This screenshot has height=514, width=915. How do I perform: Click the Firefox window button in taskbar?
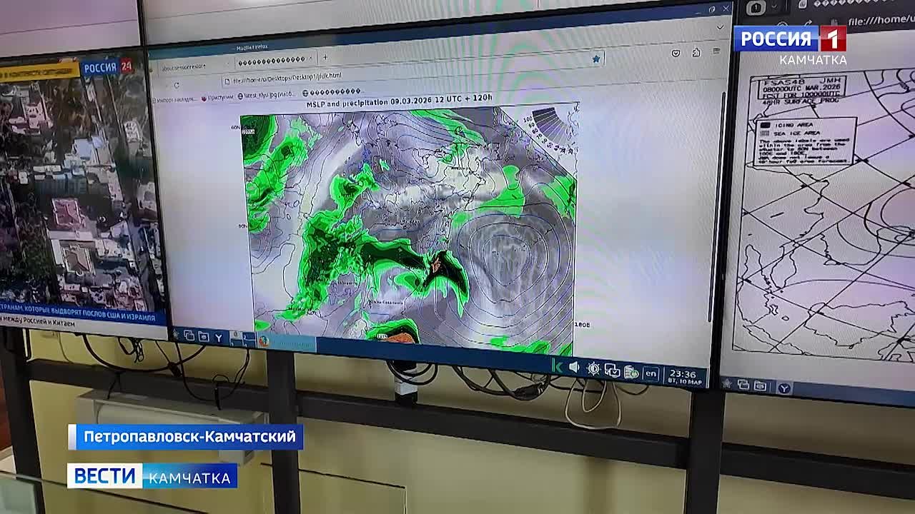286,343
